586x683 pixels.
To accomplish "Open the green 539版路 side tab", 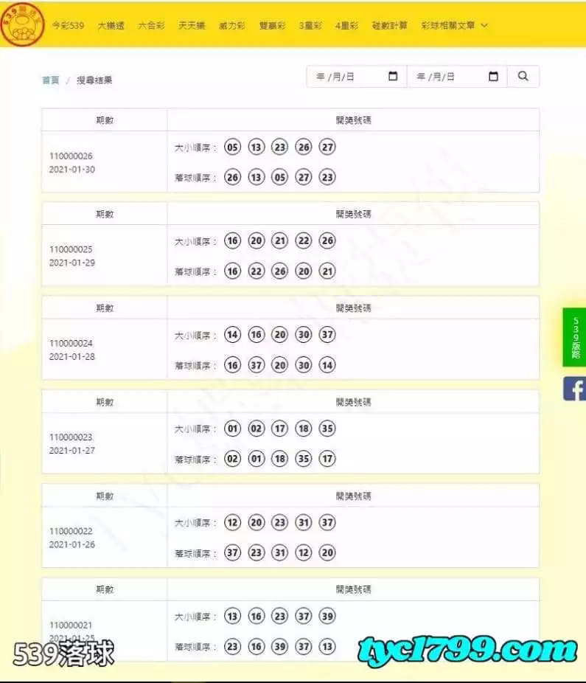I will pos(574,337).
